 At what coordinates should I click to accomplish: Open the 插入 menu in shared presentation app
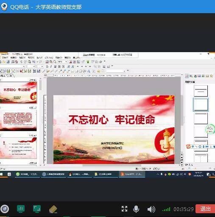[x=39, y=58]
